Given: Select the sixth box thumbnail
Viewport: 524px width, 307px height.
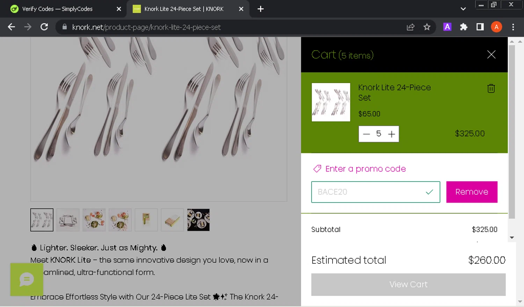Looking at the screenshot, I should tap(172, 220).
